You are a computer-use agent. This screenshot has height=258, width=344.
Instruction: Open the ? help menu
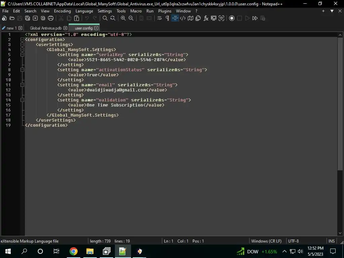tap(196, 11)
